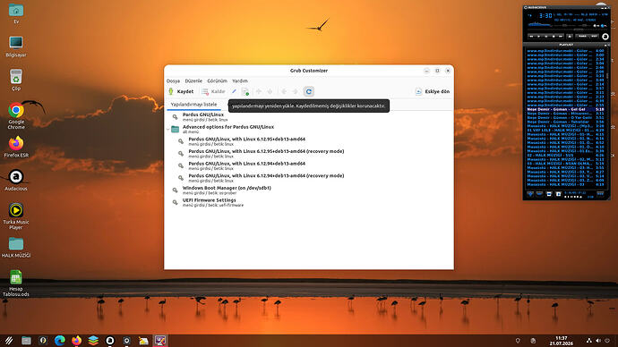Maximize the Grub Customizer window
This screenshot has height=347, width=618.
click(x=437, y=71)
